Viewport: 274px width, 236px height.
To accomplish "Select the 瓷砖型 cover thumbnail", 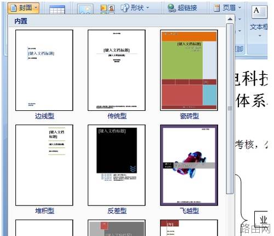I will pyautogui.click(x=189, y=70).
